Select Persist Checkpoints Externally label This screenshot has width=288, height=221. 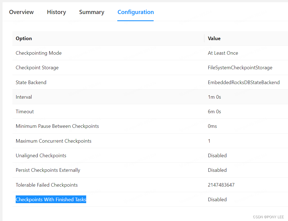tap(48, 170)
